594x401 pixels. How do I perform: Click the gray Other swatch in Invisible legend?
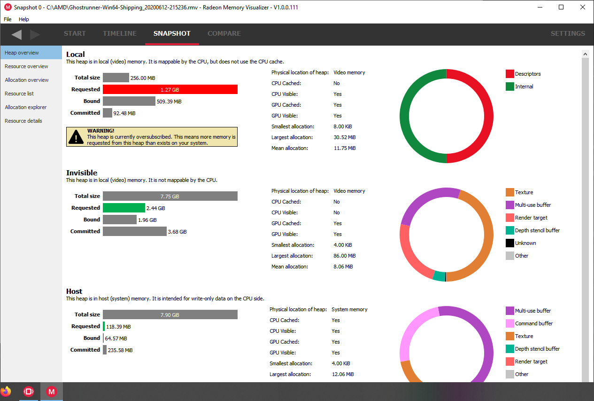[x=510, y=256]
